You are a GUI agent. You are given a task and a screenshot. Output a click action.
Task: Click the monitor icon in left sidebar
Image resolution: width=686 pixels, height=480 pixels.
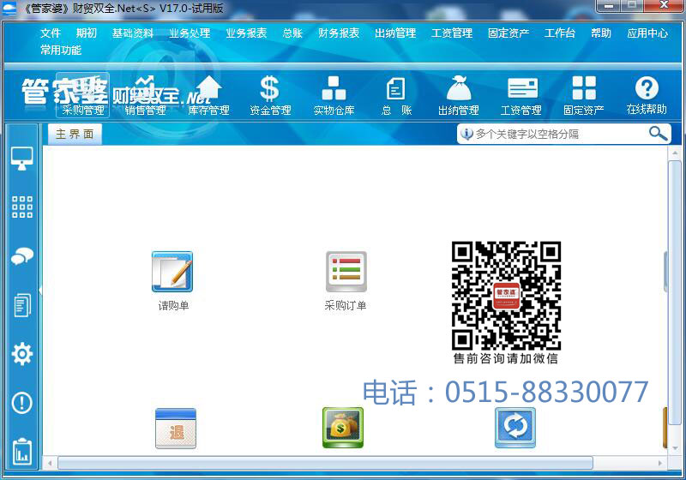point(22,159)
